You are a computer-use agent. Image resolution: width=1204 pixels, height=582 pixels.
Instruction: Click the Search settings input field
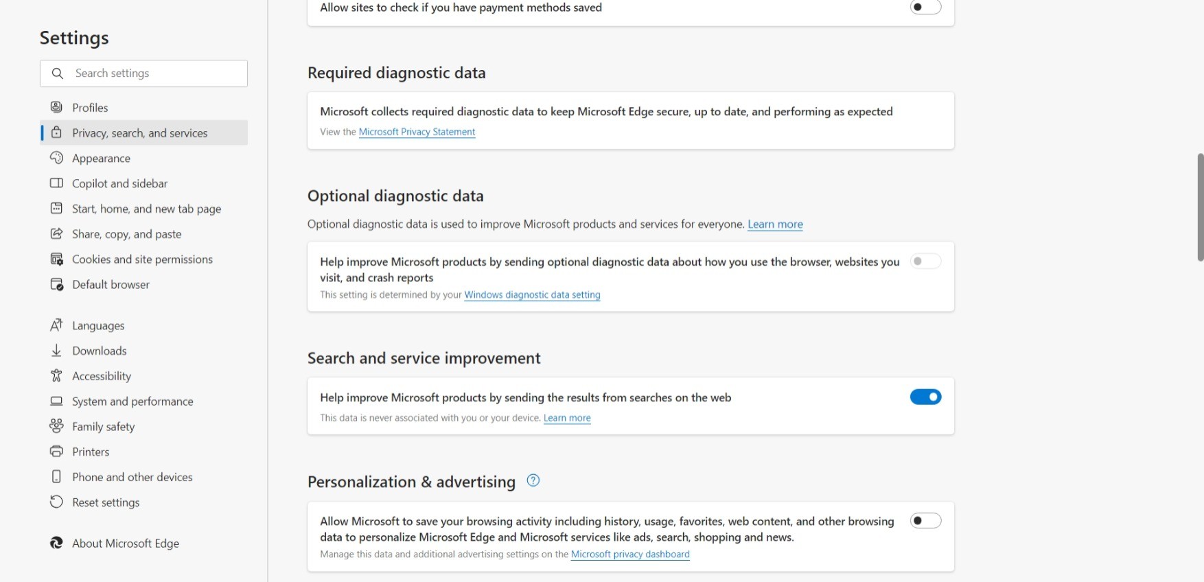tap(143, 73)
